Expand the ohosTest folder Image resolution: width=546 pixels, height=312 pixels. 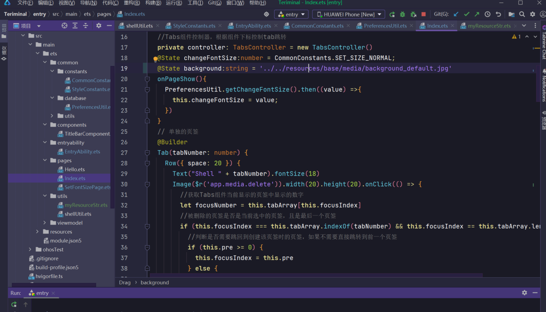30,249
